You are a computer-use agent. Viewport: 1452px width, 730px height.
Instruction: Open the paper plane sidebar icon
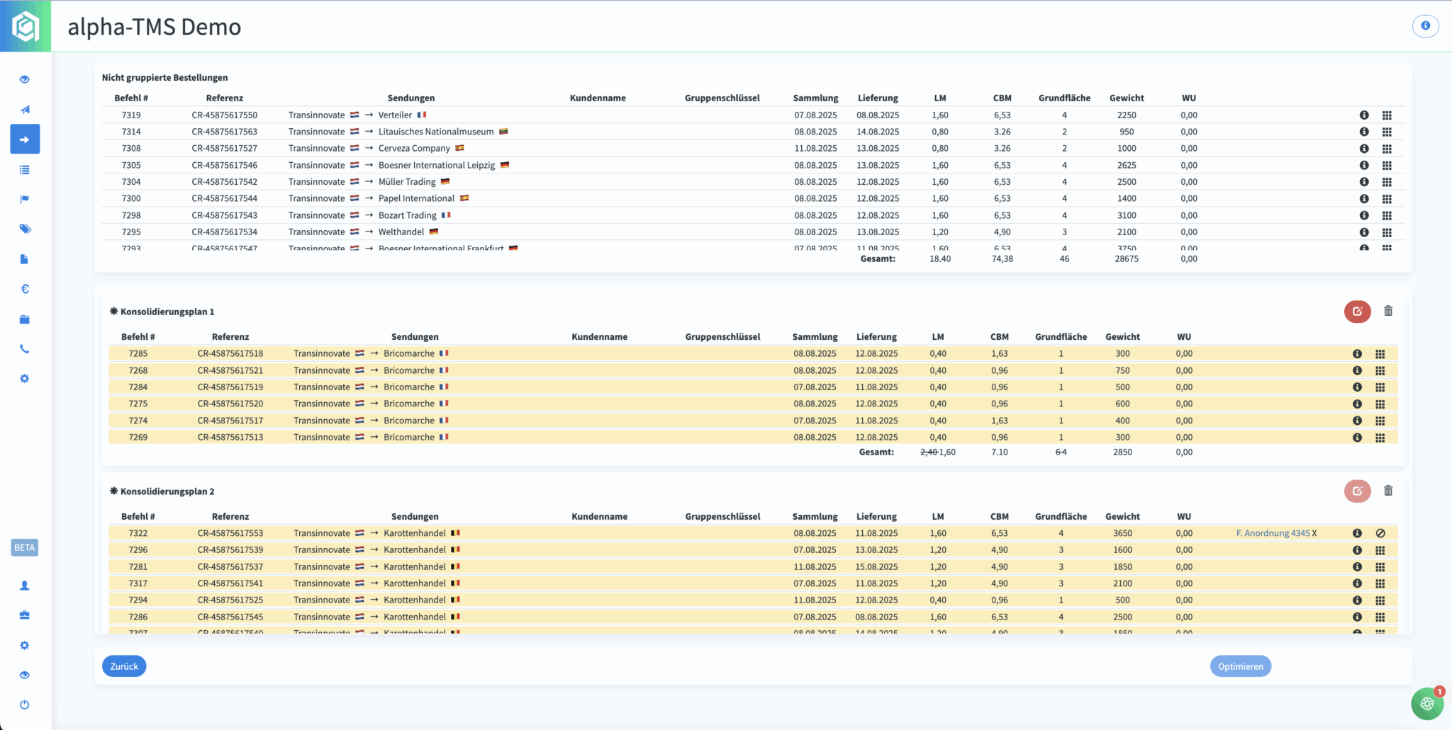tap(25, 109)
